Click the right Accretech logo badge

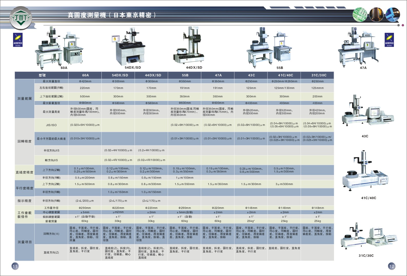coord(389,40)
